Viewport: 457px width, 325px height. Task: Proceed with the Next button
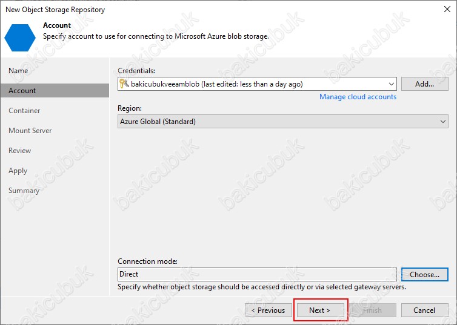(320, 310)
